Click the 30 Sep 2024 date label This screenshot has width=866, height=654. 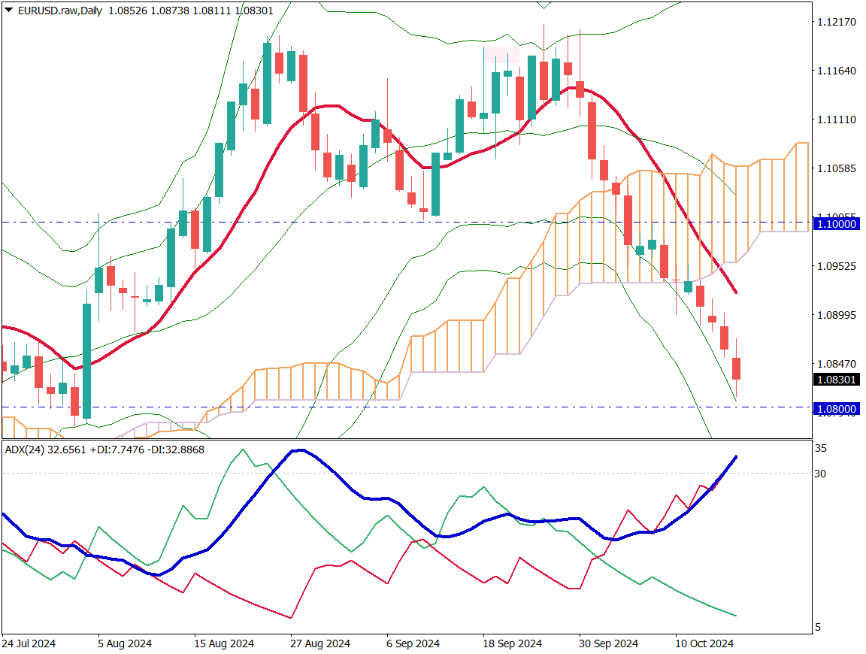coord(609,643)
